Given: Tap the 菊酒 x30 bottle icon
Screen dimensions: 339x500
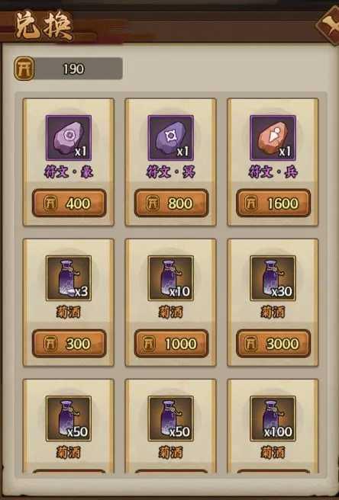Looking at the screenshot, I should (273, 278).
